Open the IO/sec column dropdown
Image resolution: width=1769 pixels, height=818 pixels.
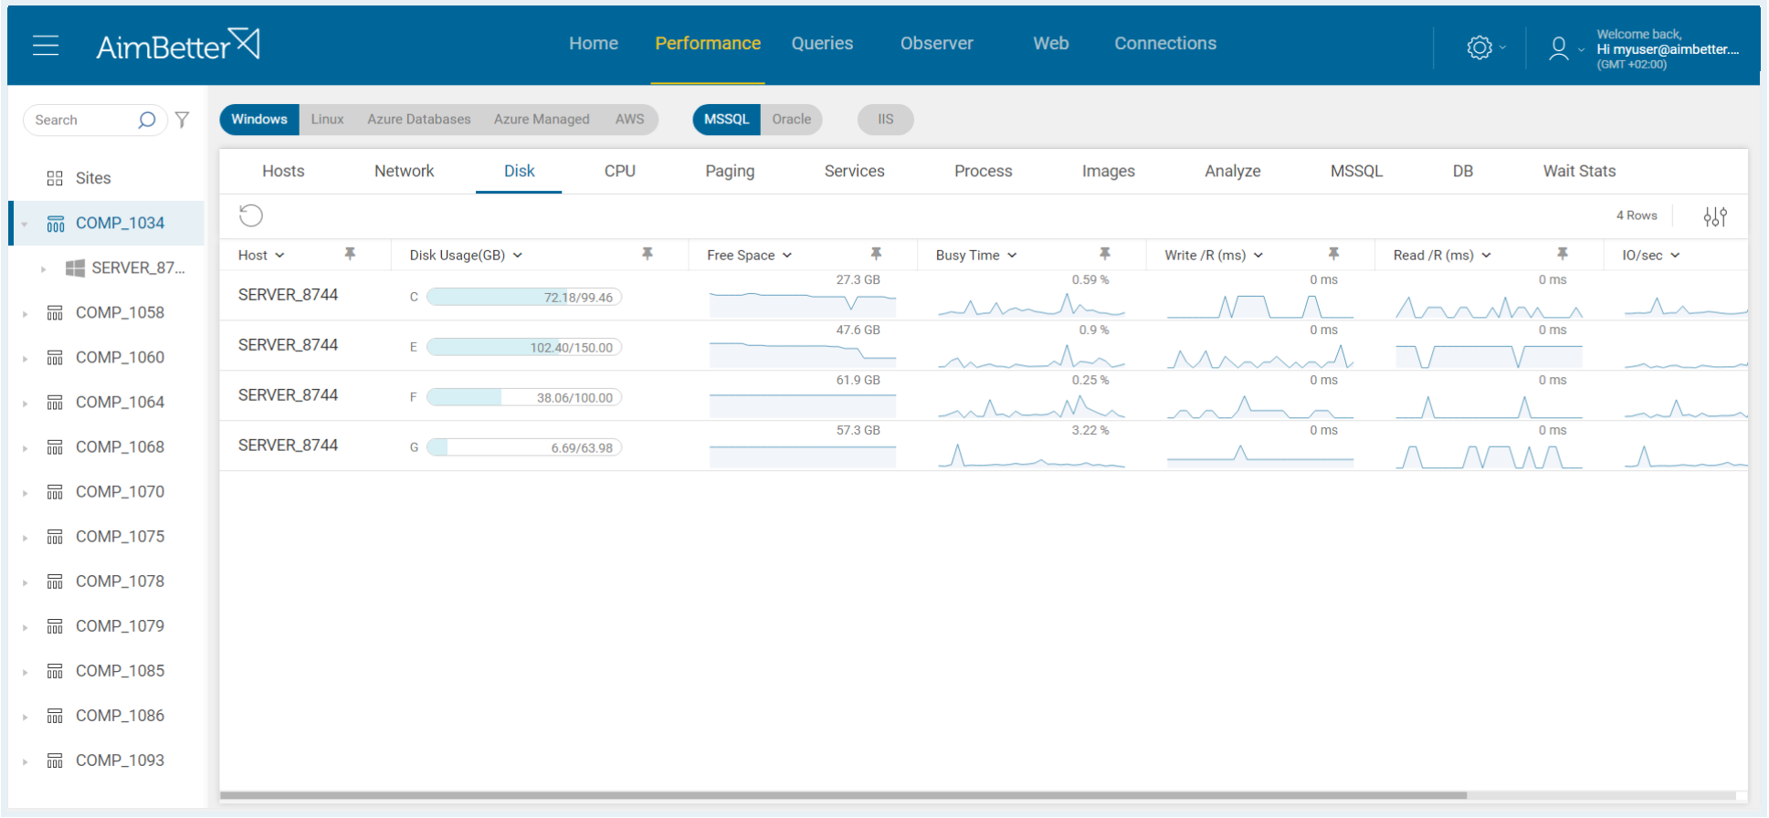point(1675,256)
